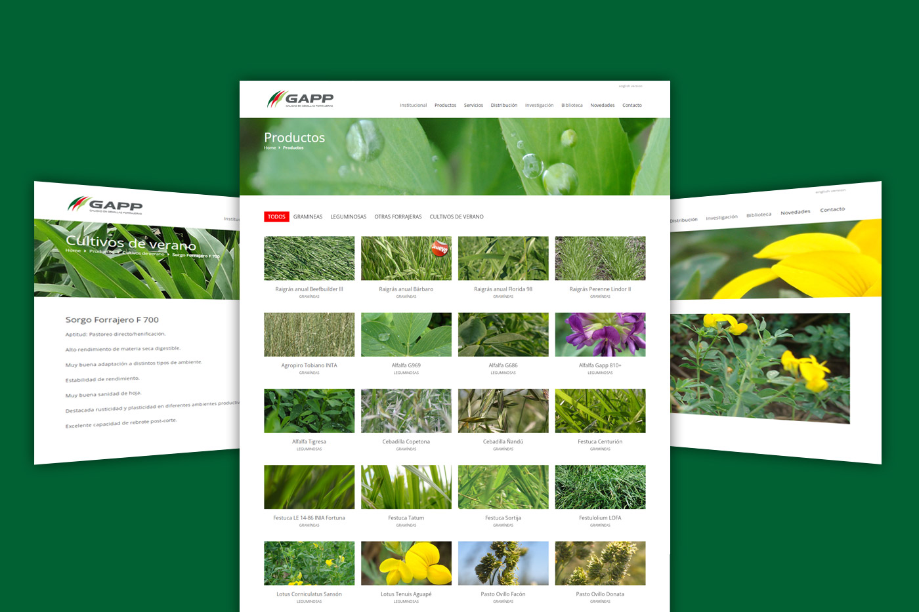Click the Pasto Ovillo Facón product image

[503, 563]
